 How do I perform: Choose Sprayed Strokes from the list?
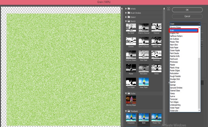176,88
